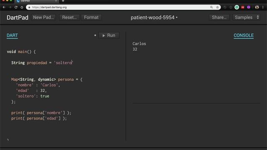Close the DartPad browser tab

(x=56, y=1)
